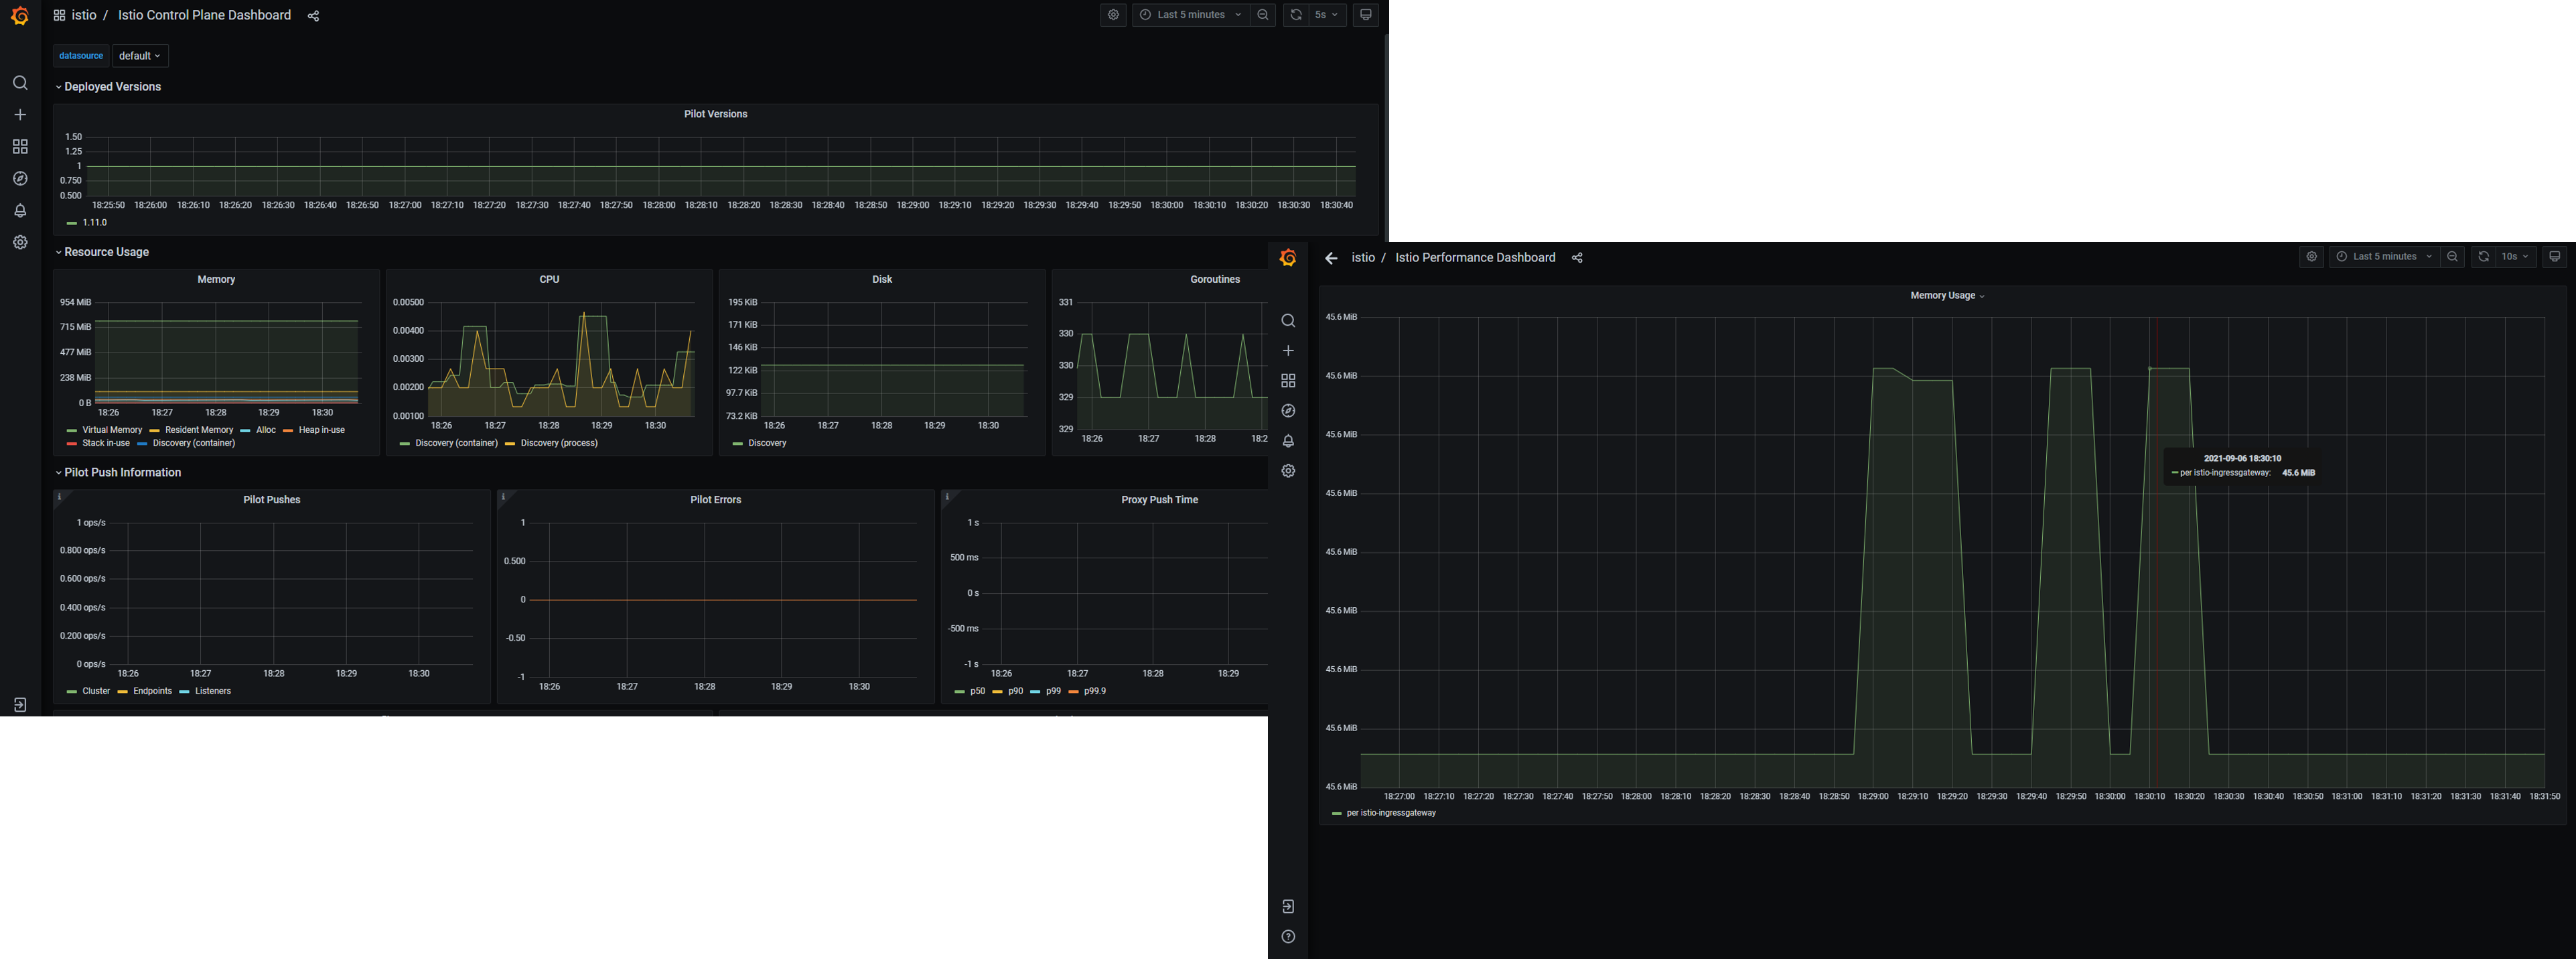Open Pilot Errors panel title menu
Viewport: 2576px width, 959px height.
(x=715, y=499)
